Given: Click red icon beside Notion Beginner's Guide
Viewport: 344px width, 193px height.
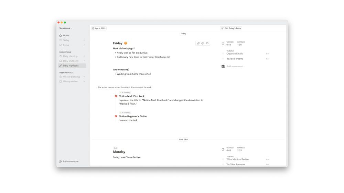Looking at the screenshot, I should (x=116, y=116).
